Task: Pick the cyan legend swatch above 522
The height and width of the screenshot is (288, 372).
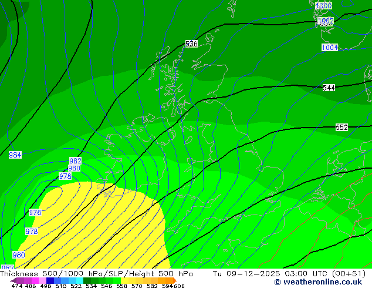Action: click(79, 280)
